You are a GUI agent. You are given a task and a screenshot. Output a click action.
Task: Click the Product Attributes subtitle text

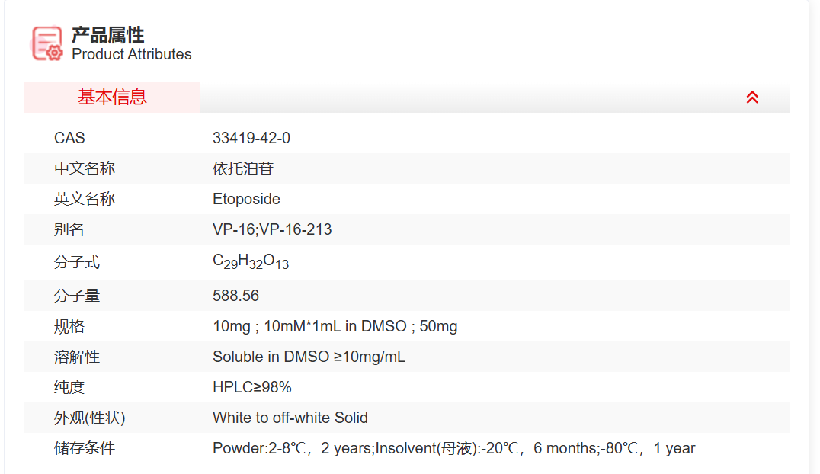(131, 55)
